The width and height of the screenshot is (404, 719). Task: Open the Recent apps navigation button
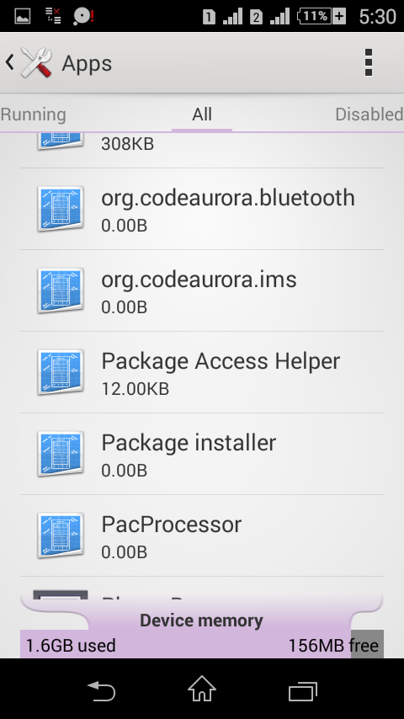coord(303,691)
